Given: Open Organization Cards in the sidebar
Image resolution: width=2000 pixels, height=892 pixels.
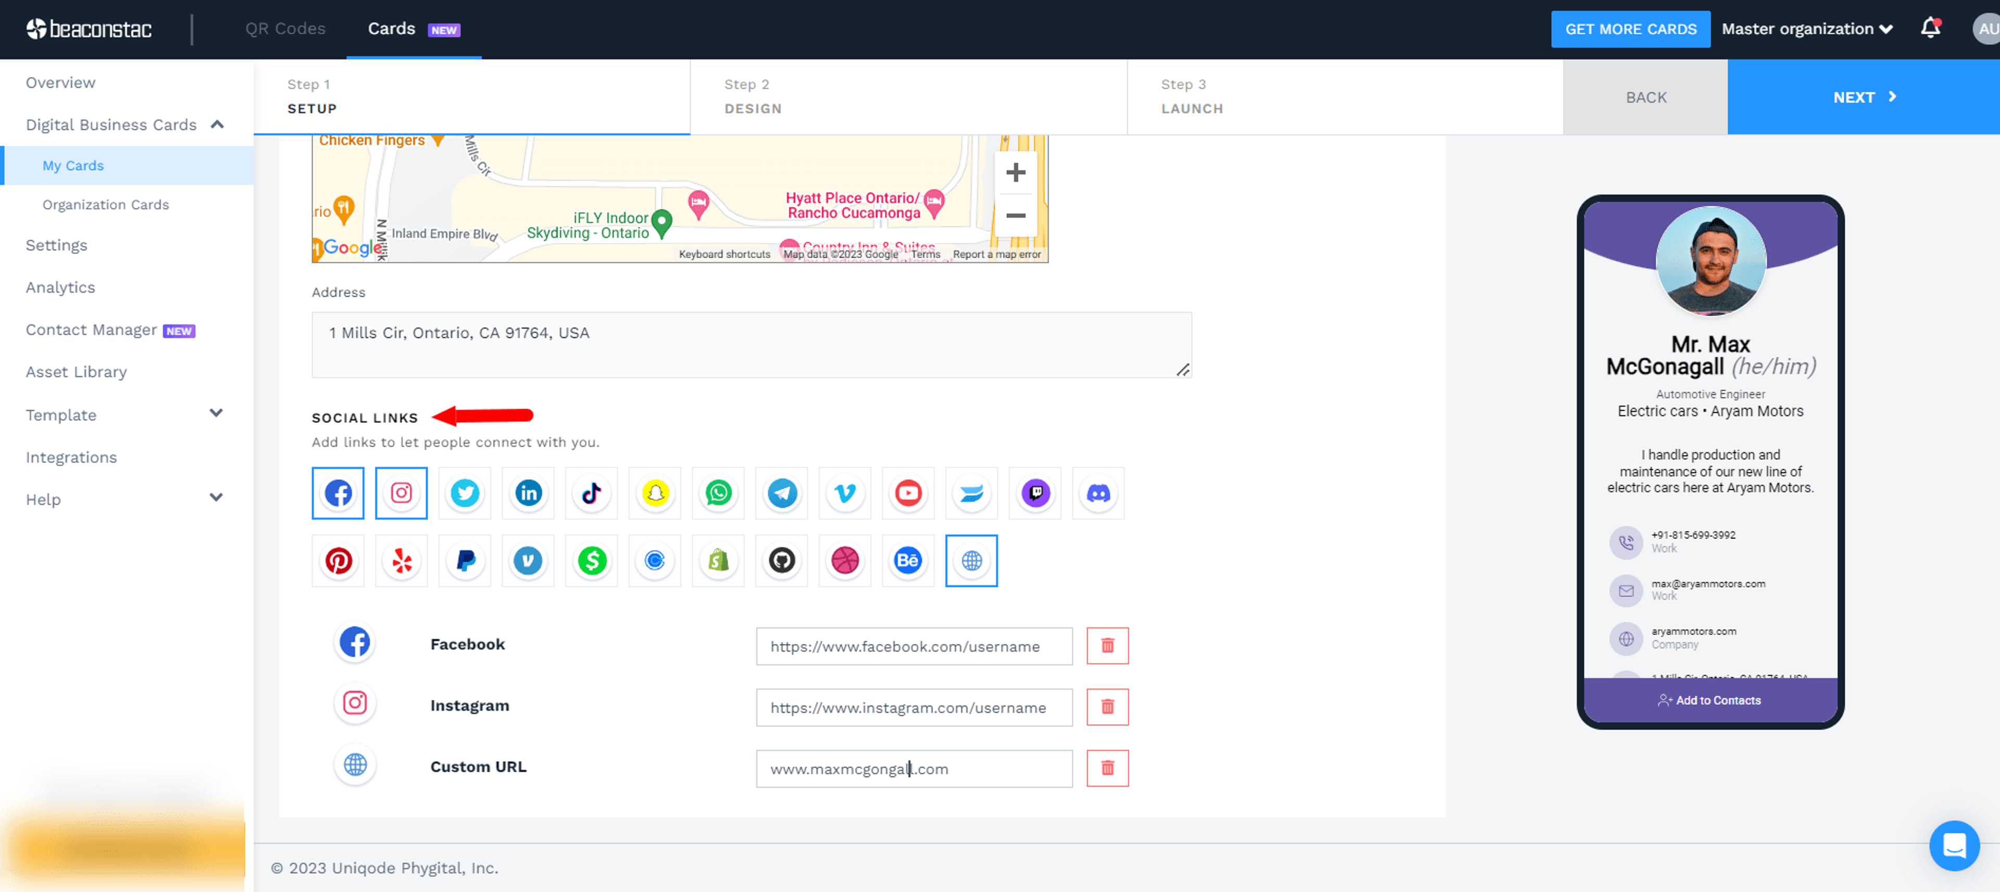Looking at the screenshot, I should 106,204.
